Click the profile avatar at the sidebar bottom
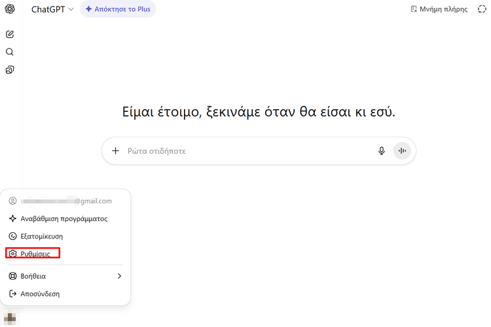The height and width of the screenshot is (327, 491). coord(10,316)
